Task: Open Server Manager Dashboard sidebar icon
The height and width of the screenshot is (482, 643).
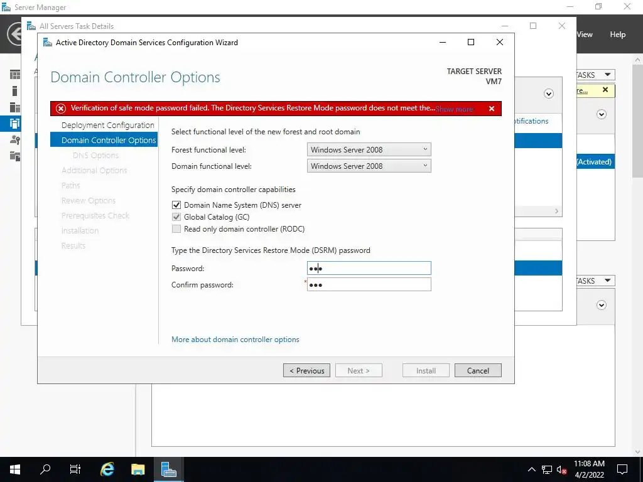Action: (15, 75)
